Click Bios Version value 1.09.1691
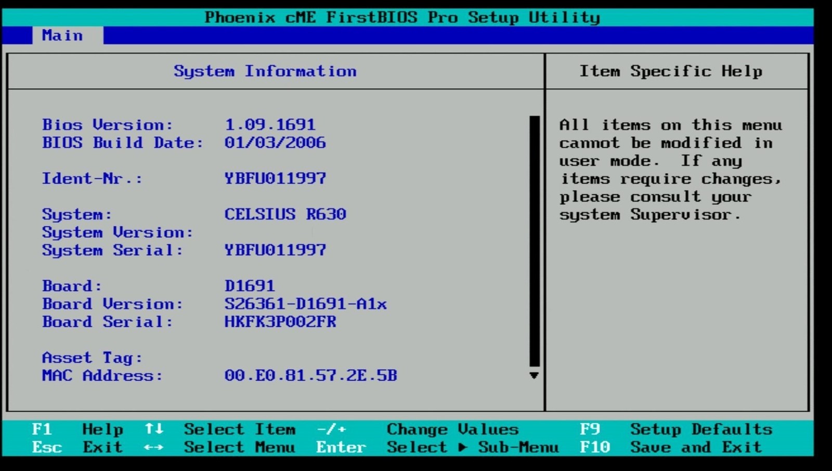Screen dimensions: 832x471 pos(270,125)
